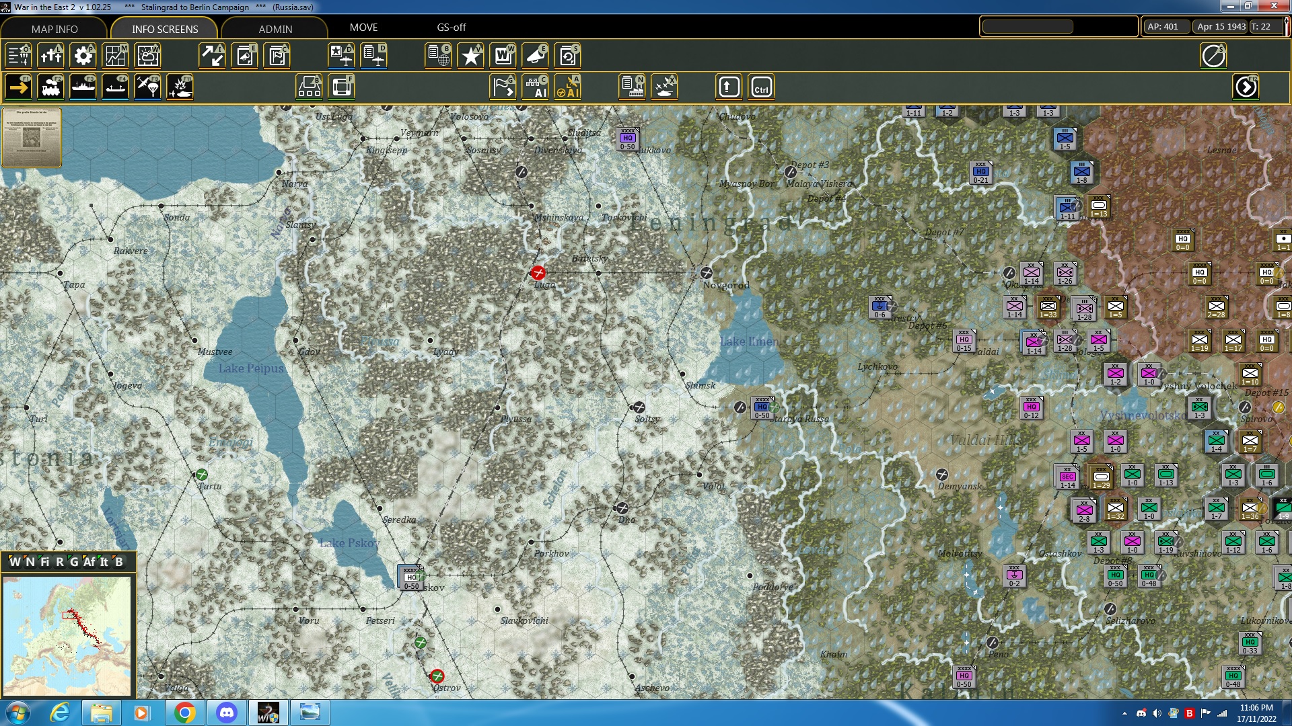The image size is (1292, 726).
Task: Open the preferences gear icon
Action: click(83, 56)
